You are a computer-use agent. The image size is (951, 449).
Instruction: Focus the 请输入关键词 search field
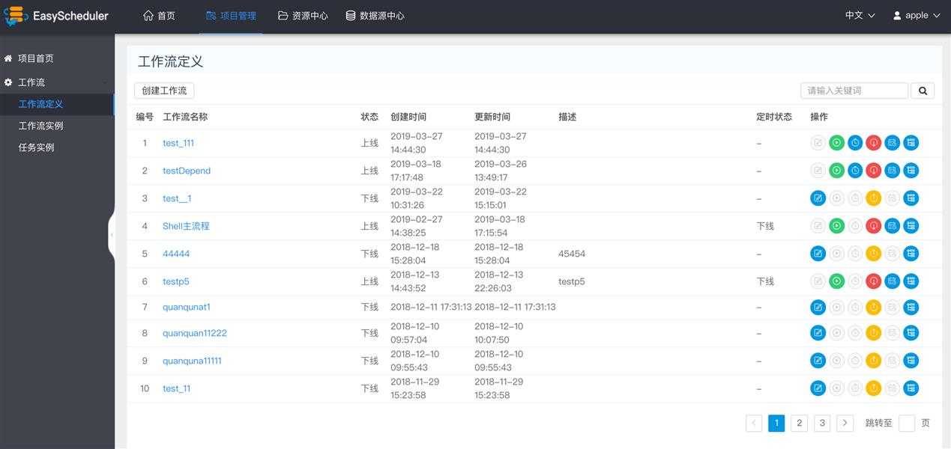coord(854,91)
